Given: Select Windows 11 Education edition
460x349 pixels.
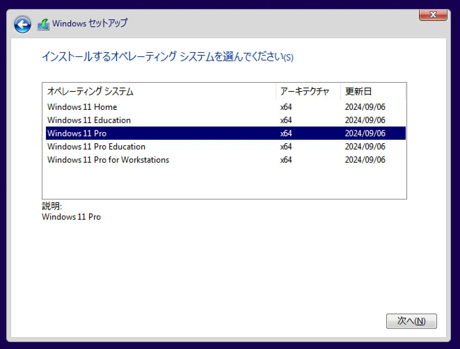Looking at the screenshot, I should [x=89, y=120].
